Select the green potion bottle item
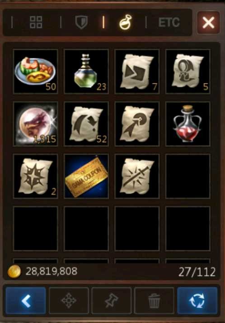 point(86,71)
